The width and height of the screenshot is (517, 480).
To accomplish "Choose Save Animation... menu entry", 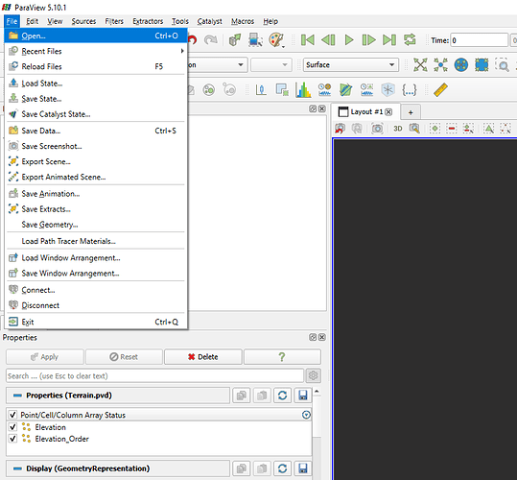I will pyautogui.click(x=96, y=194).
